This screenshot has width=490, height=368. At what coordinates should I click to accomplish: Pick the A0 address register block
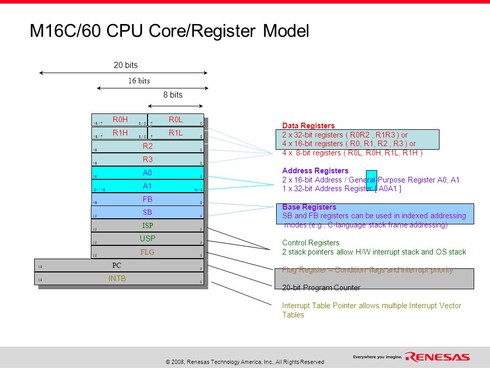[148, 173]
